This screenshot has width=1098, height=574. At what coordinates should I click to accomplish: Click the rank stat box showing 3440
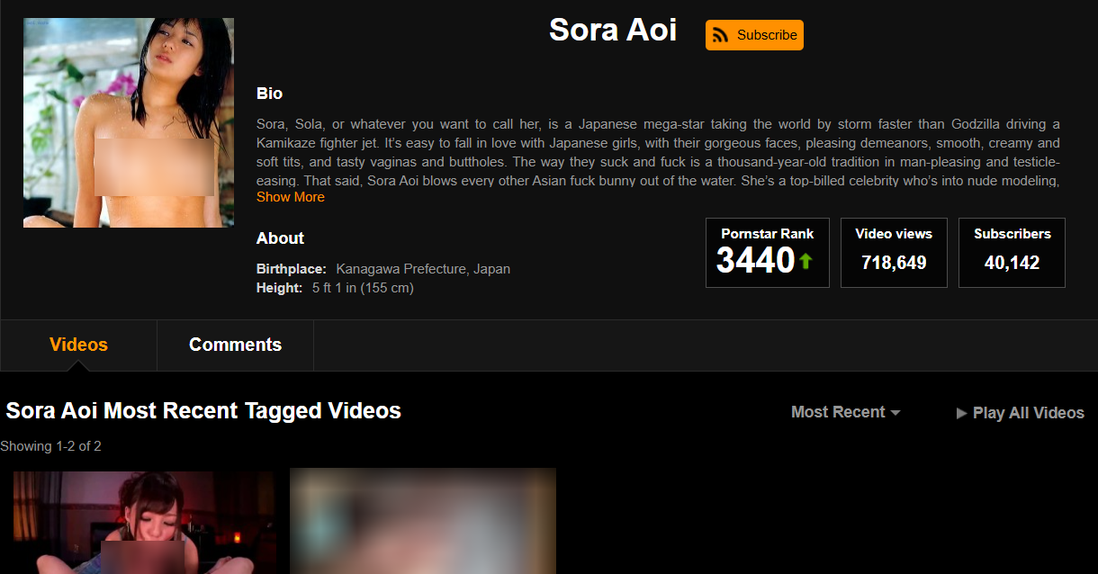pos(767,253)
